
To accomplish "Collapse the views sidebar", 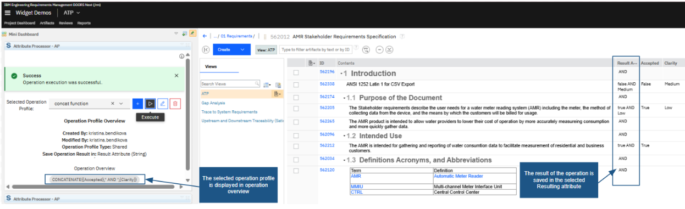I will click(206, 49).
